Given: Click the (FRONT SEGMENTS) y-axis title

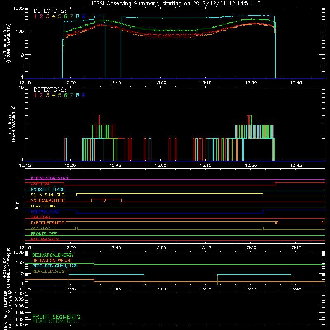Looking at the screenshot, I should [8, 43].
